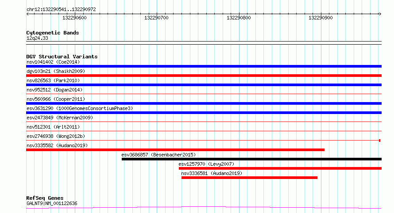Click ruler position 132290900
The width and height of the screenshot is (394, 213).
point(321,18)
